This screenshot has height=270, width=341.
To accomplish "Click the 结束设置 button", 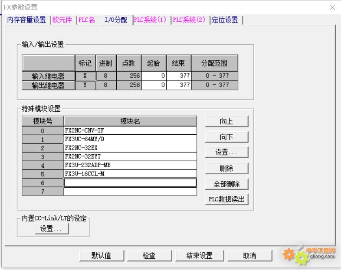I will [199, 256].
